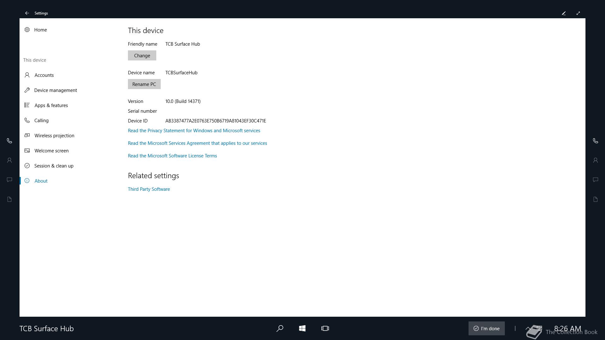Open the right edge document icon
Image resolution: width=605 pixels, height=340 pixels.
tap(596, 199)
